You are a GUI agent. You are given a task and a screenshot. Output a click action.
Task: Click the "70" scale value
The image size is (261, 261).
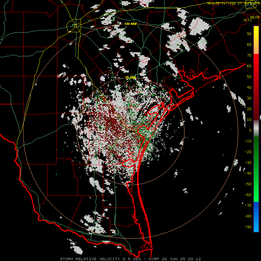pyautogui.click(x=249, y=55)
